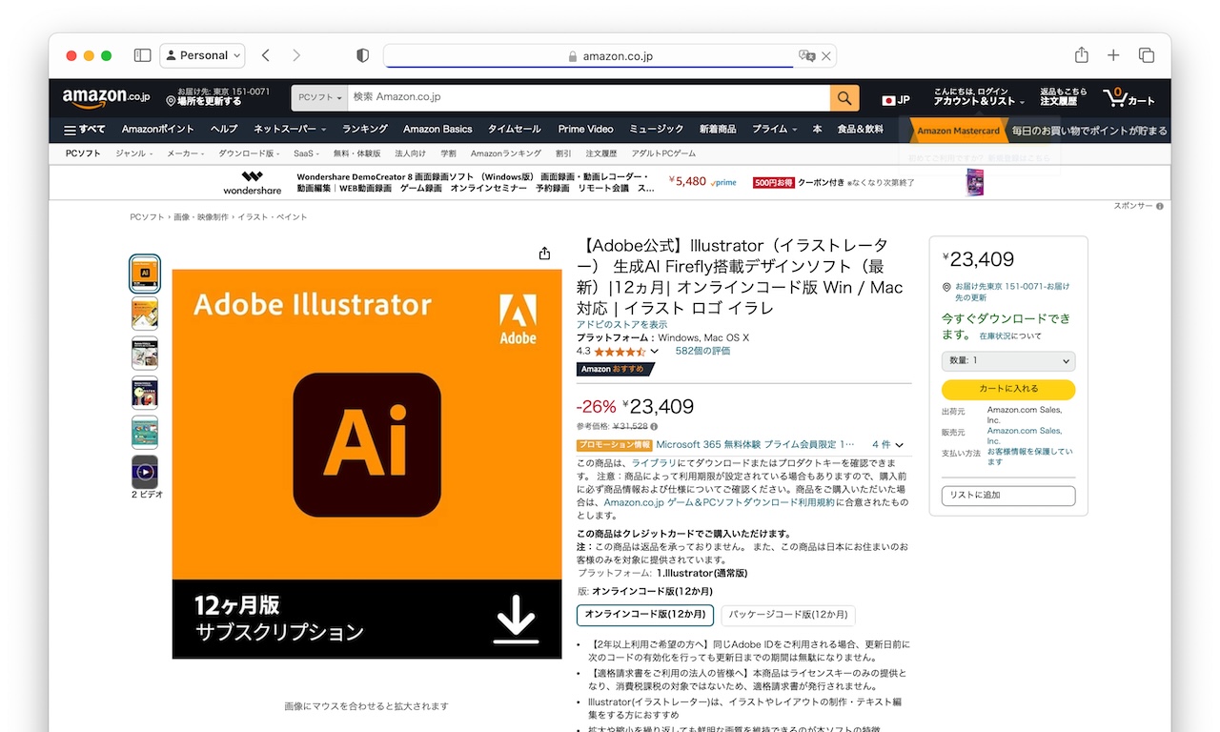
Task: Open the privacy shield report icon
Action: (x=362, y=55)
